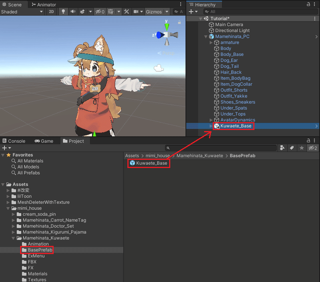This screenshot has height=282, width=320.
Task: Switch to the Animator tab
Action: 44,4
